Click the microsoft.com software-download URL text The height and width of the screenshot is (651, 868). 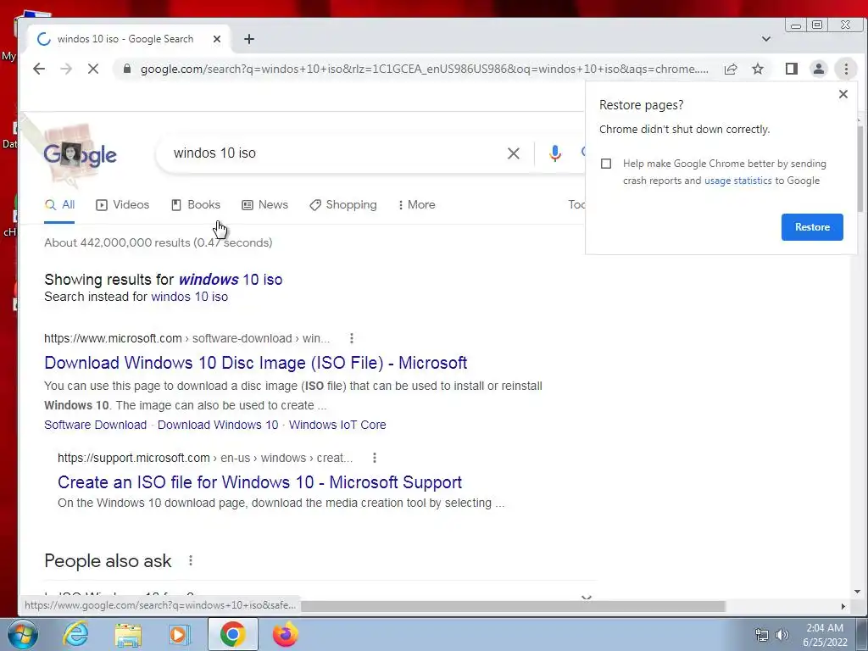tap(187, 338)
